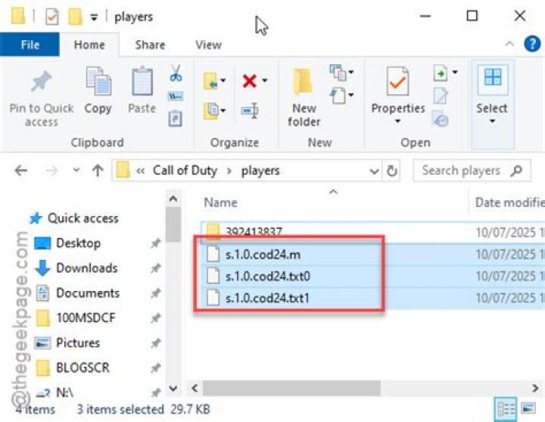This screenshot has width=545, height=422.
Task: Click the red Delete X icon
Action: 249,80
